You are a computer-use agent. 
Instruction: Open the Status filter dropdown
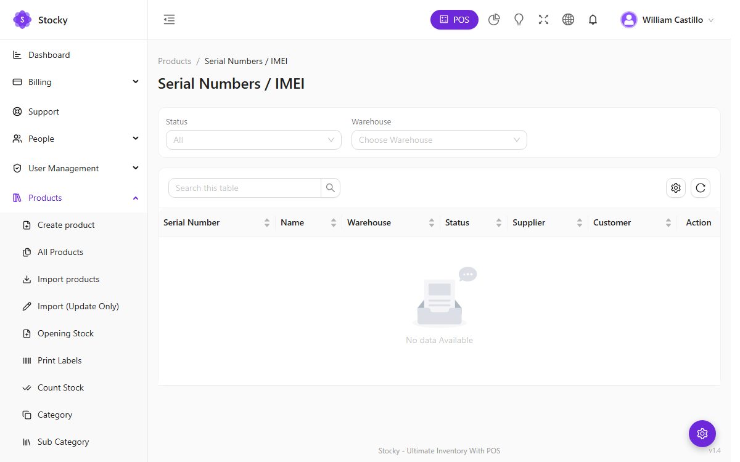coord(253,140)
